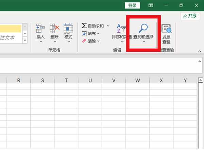
Task: Toggle ribbon display options icon
Action: pyautogui.click(x=151, y=5)
